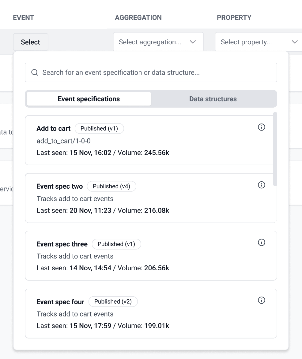The width and height of the screenshot is (302, 359).
Task: Switch to the Data structures tab
Action: 213,99
